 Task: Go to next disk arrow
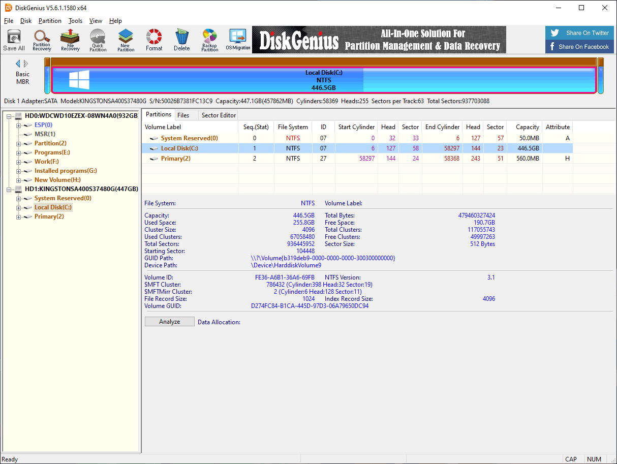(x=26, y=64)
